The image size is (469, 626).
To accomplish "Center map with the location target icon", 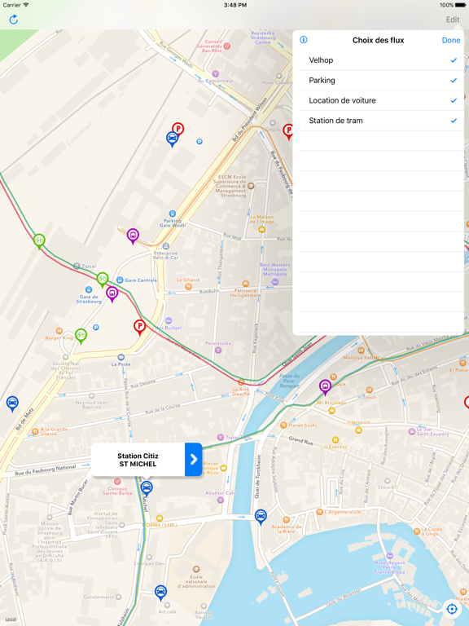I will click(451, 609).
